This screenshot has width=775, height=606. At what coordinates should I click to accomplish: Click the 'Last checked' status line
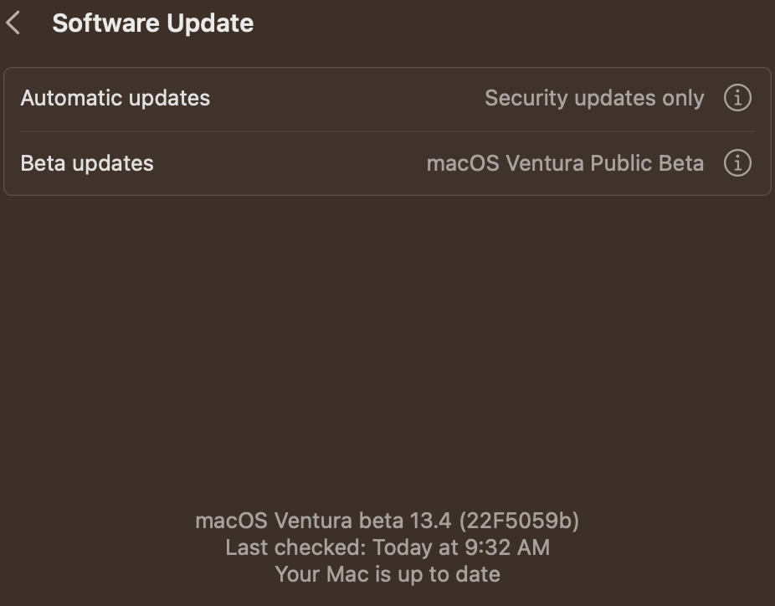coord(387,547)
